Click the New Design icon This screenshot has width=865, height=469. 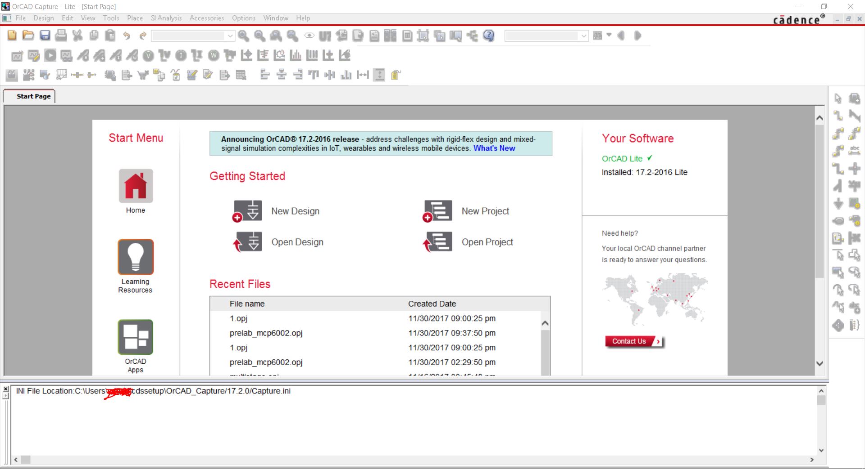point(247,211)
